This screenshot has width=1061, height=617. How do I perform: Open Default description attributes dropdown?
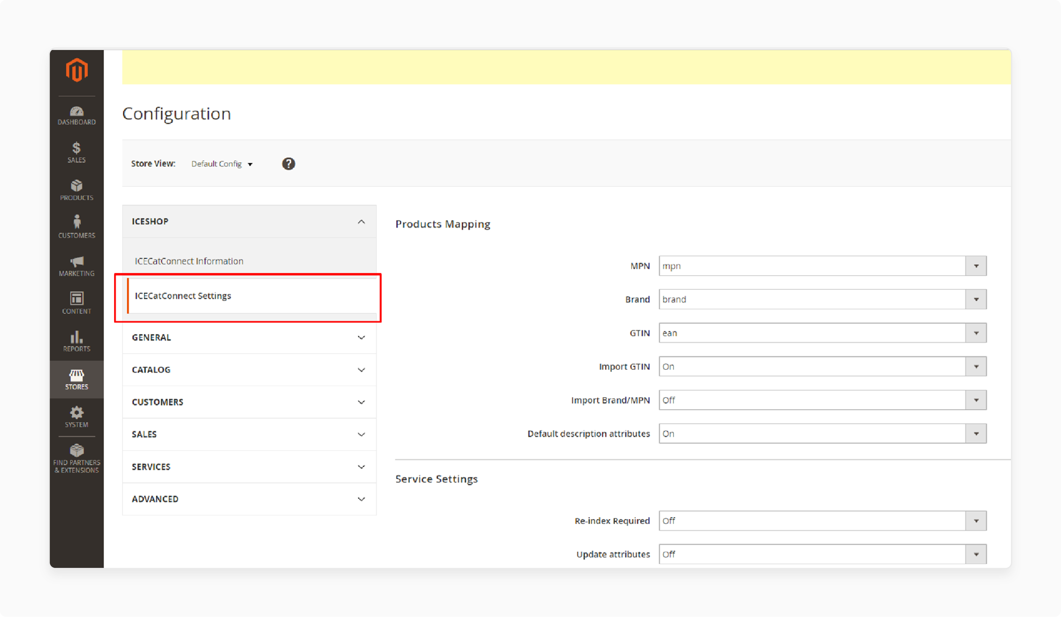pos(823,434)
